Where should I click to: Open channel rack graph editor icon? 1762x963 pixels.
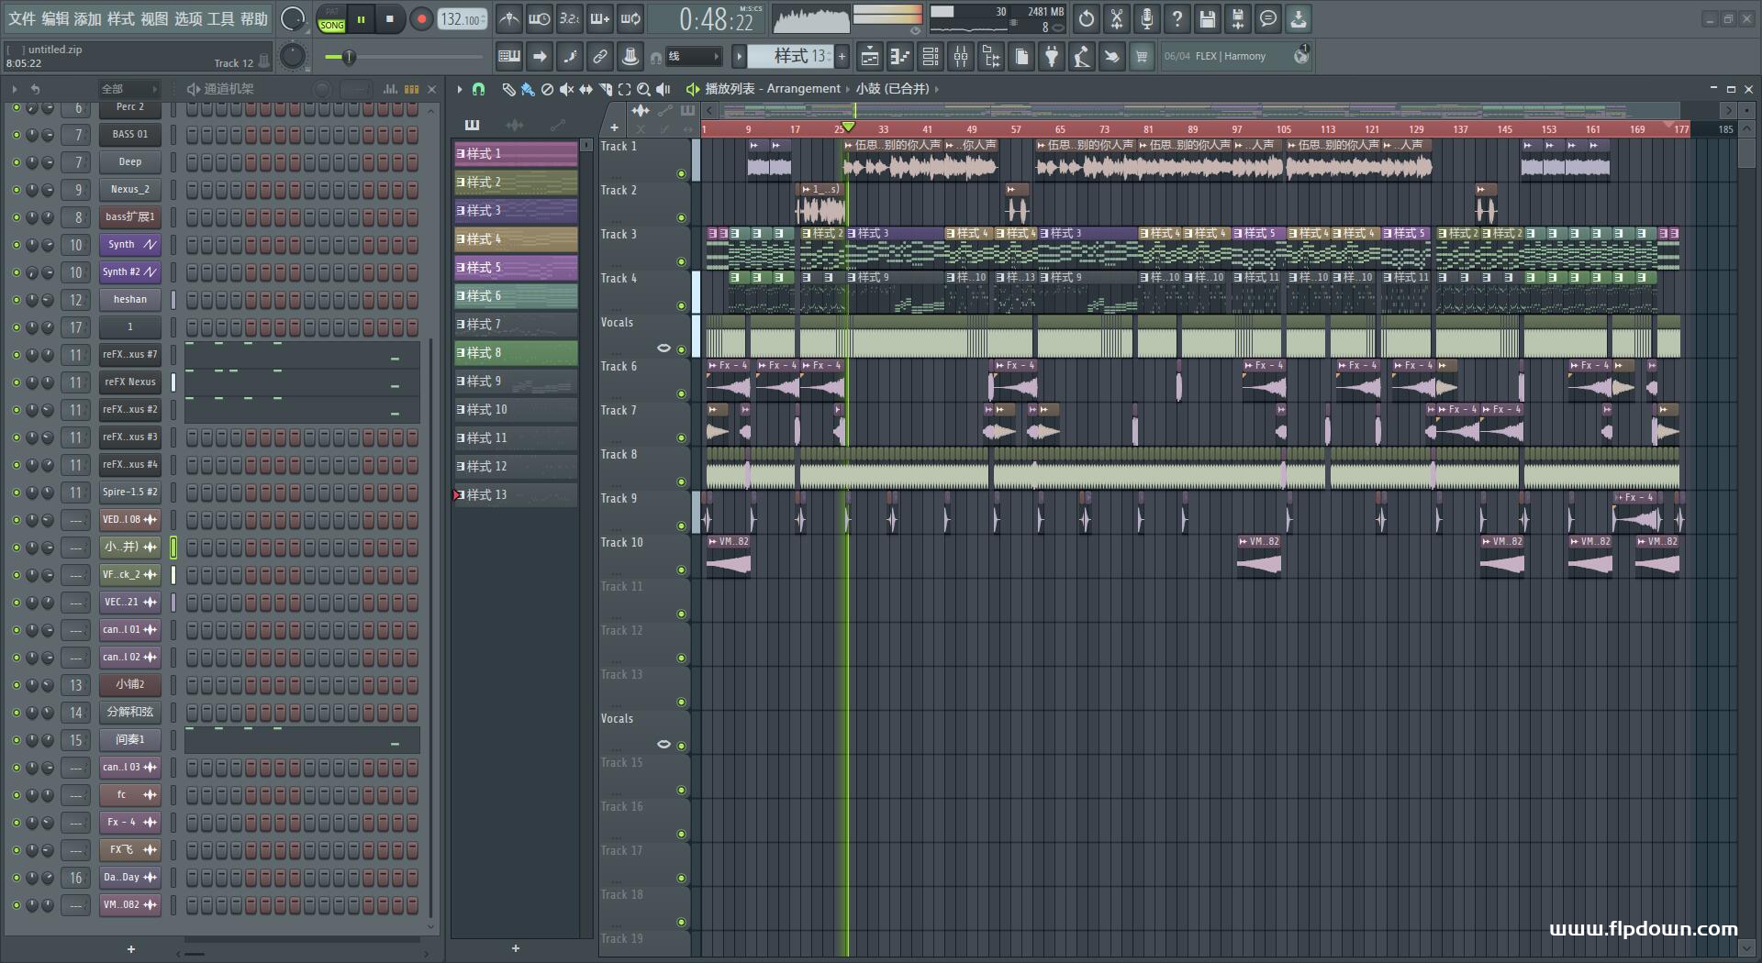[390, 89]
